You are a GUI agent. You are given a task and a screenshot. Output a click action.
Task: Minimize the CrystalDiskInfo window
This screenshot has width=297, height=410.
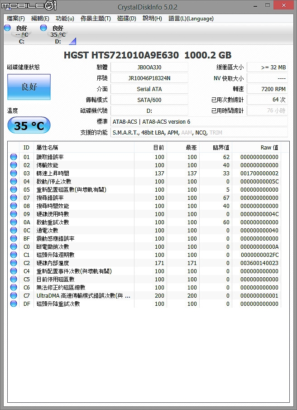pyautogui.click(x=255, y=5)
